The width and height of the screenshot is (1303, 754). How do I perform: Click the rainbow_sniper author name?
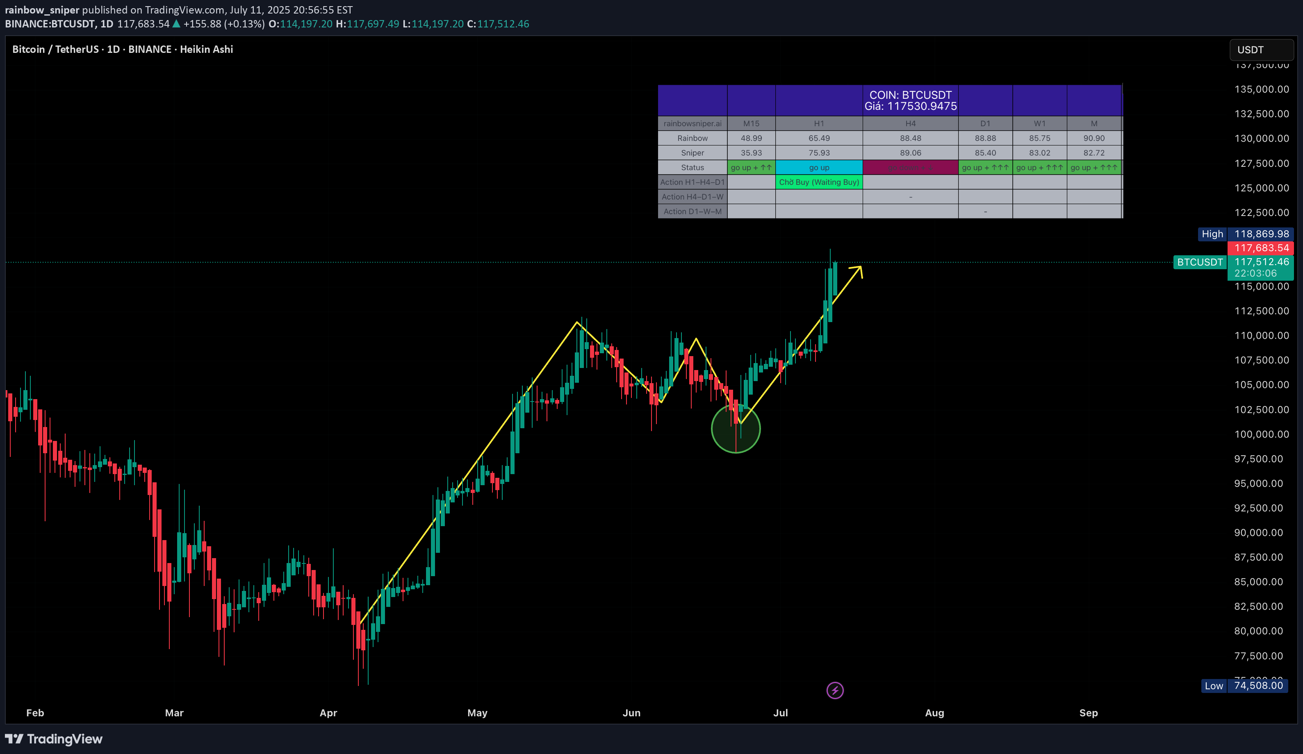(x=42, y=10)
